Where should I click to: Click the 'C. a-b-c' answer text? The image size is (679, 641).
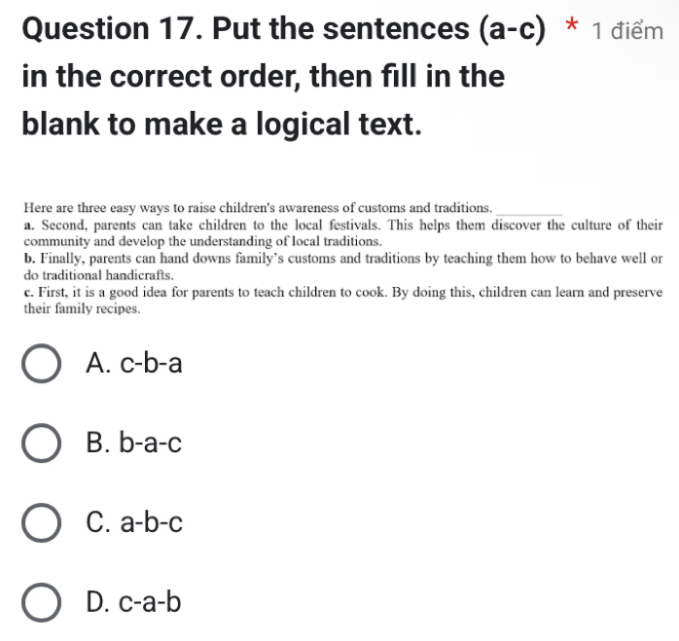click(134, 522)
